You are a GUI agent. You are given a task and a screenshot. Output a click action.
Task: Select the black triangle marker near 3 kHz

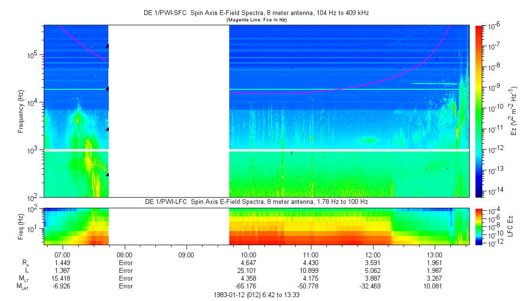(x=107, y=129)
